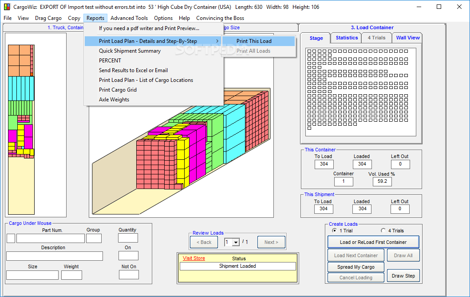Image resolution: width=470 pixels, height=297 pixels.
Task: Click This Container Left Out field
Action: coord(400,164)
